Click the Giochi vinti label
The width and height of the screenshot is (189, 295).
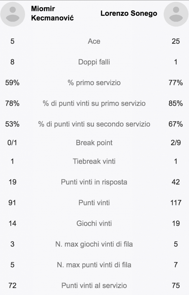coord(94,223)
